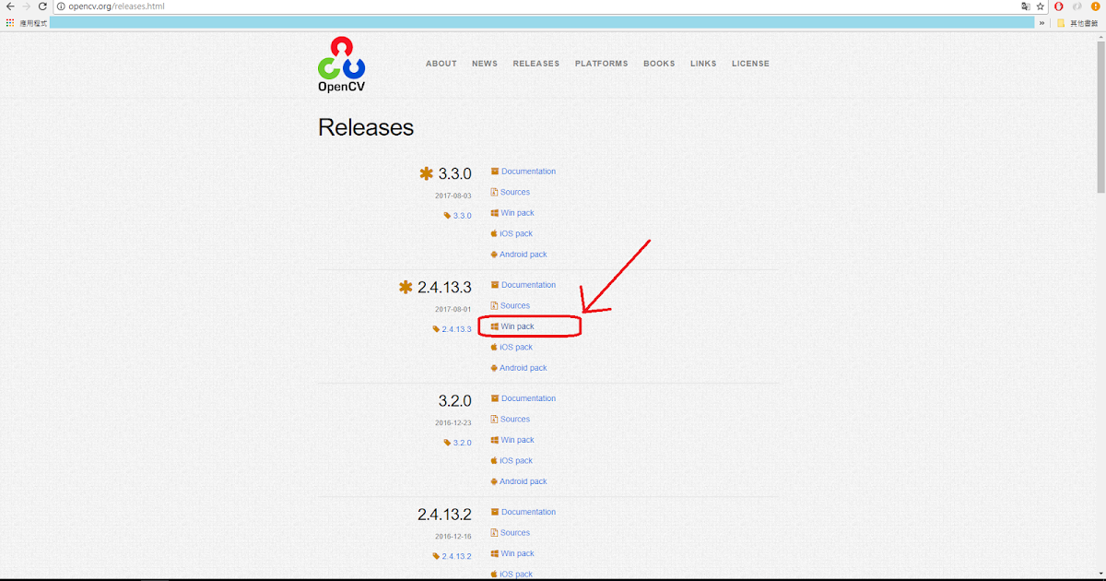Open the Chrome apps grid shortcut
The image size is (1106, 581).
point(9,22)
